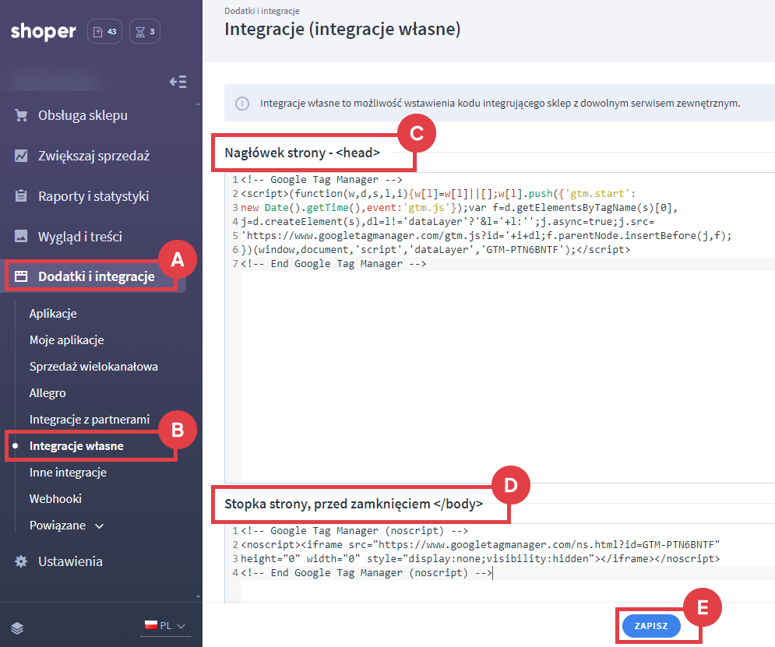Click the info text 'Integracje własne to możliwość wstawienia kodu'
775x647 pixels.
[500, 104]
